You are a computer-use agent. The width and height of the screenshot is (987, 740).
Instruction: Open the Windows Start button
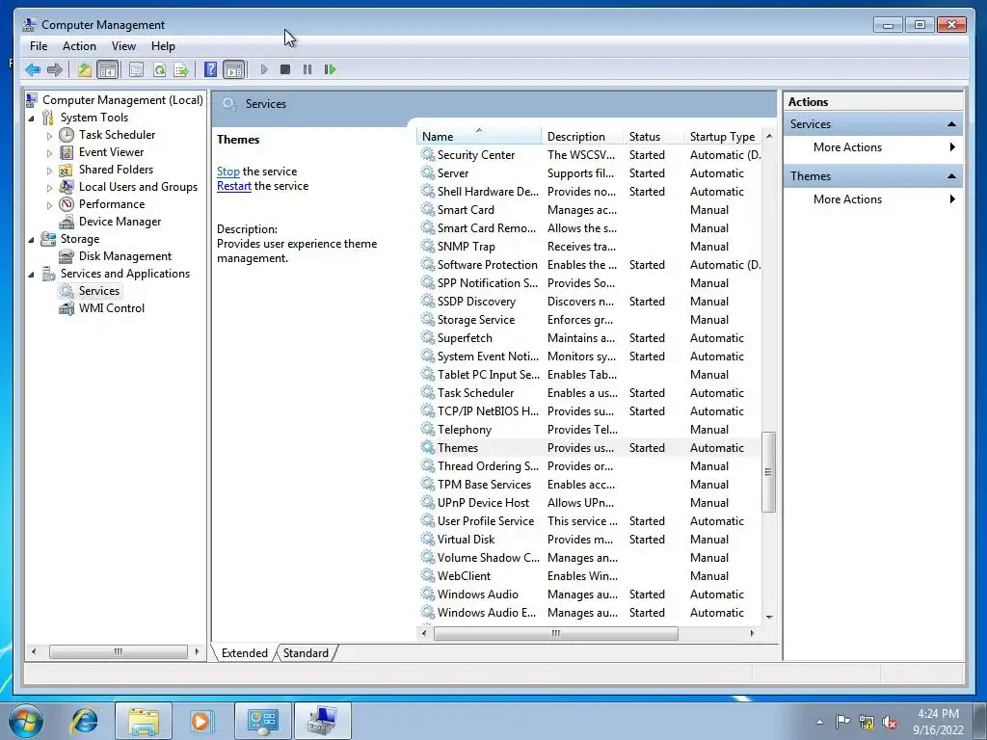(25, 721)
